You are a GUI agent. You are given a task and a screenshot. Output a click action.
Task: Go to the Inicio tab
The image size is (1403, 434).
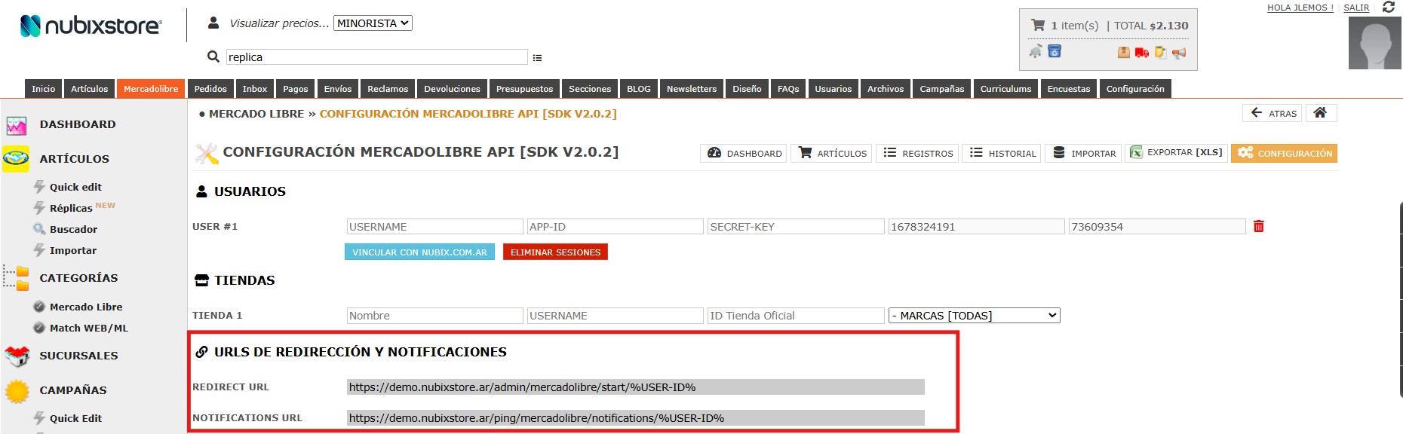click(44, 89)
